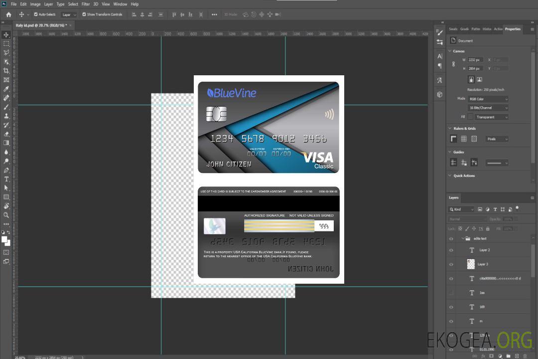Select the Clone Stamp tool
Image resolution: width=538 pixels, height=359 pixels.
pos(6,116)
